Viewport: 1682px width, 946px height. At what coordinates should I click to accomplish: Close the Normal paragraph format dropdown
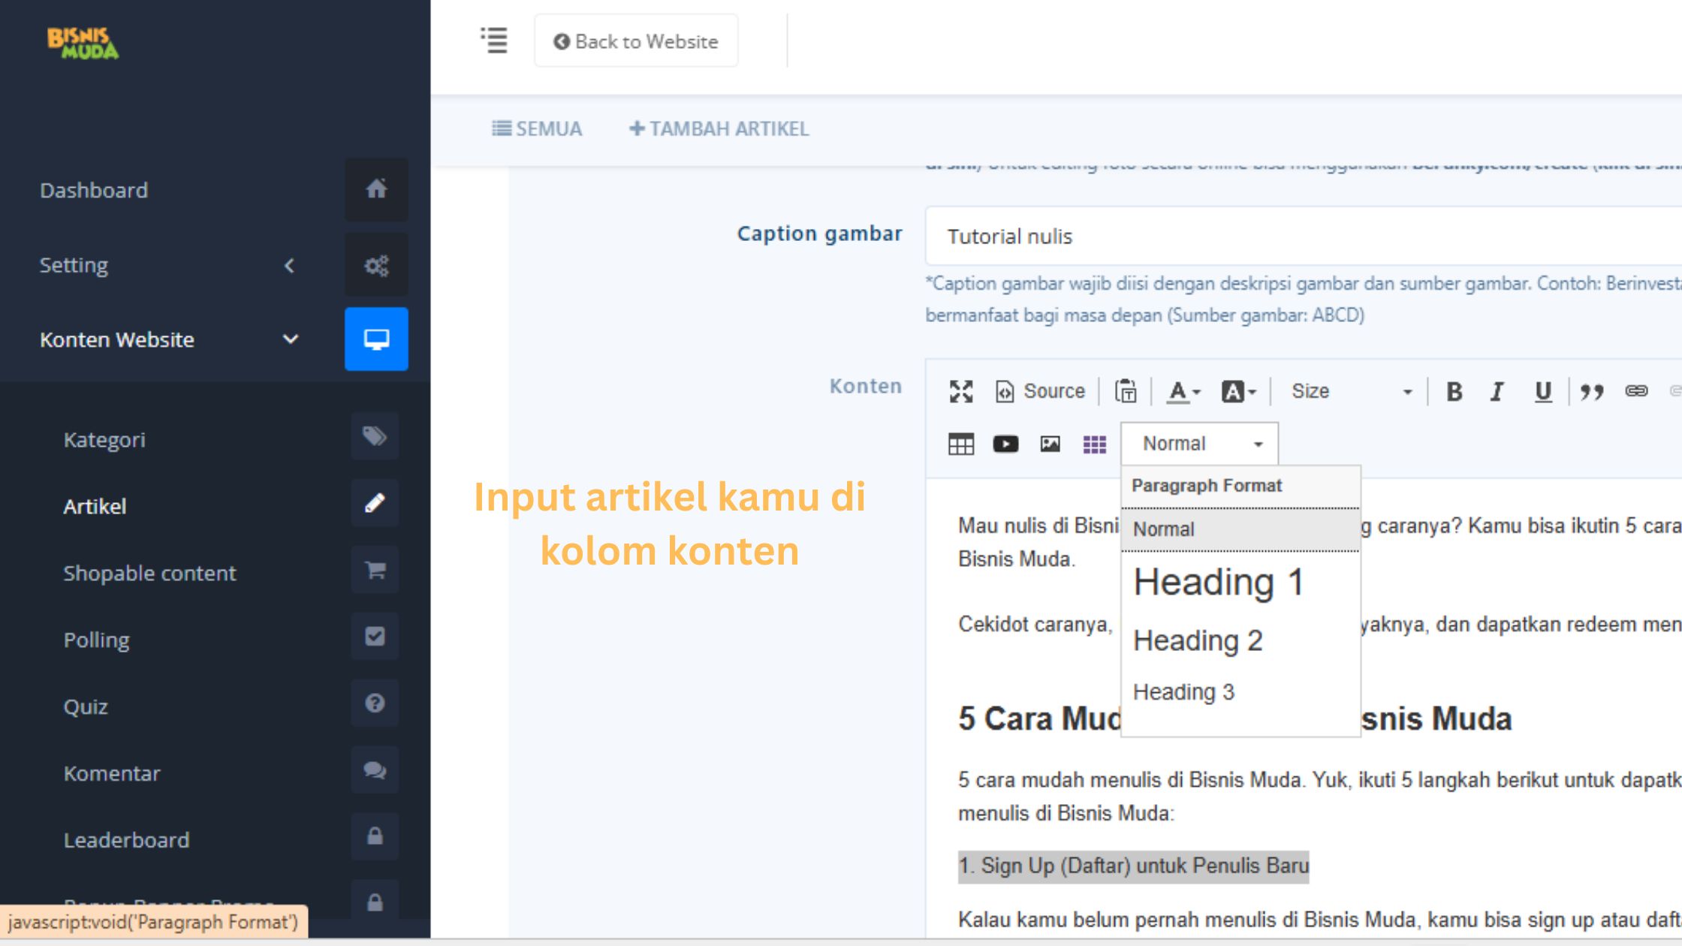click(1200, 444)
